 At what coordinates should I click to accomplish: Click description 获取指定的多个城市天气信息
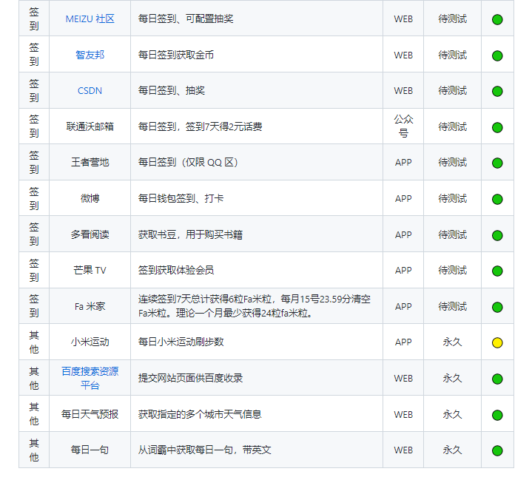click(x=200, y=414)
